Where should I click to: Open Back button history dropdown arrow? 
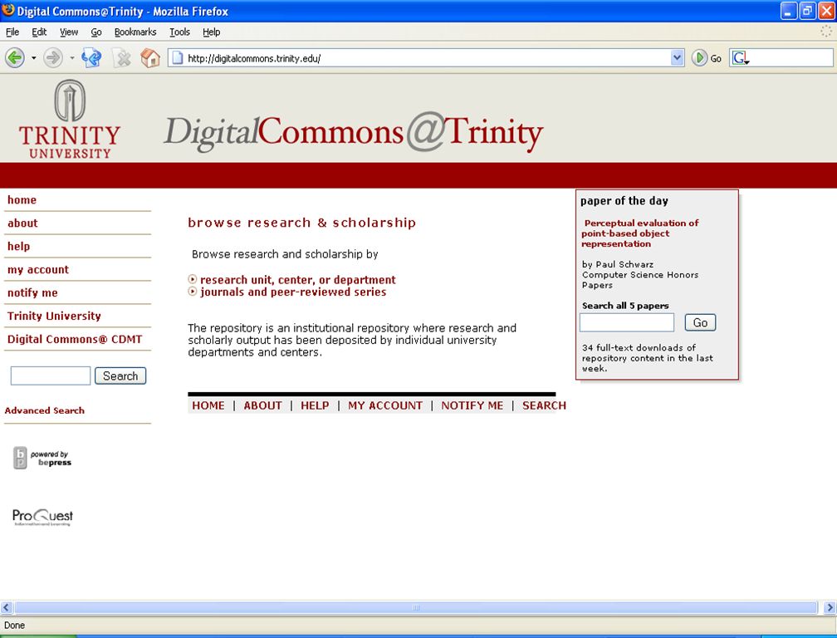(33, 57)
